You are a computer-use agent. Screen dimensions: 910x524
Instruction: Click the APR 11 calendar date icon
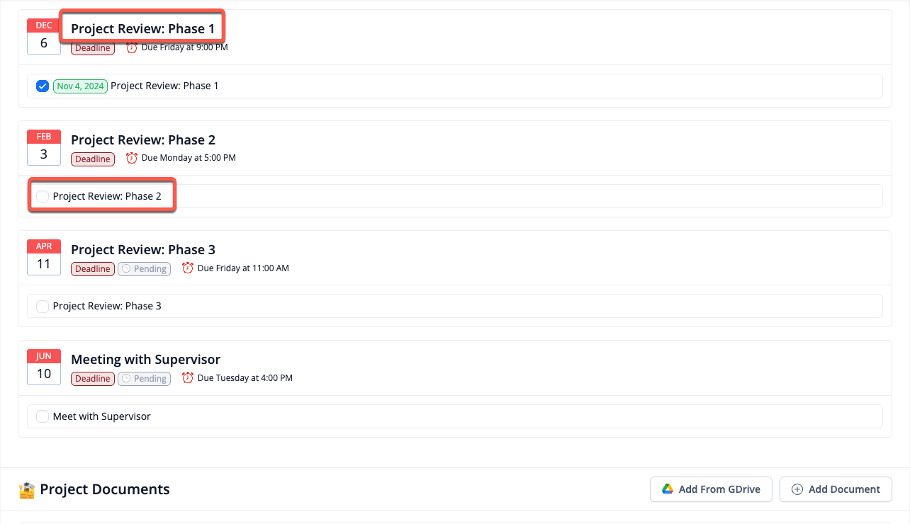coord(44,257)
